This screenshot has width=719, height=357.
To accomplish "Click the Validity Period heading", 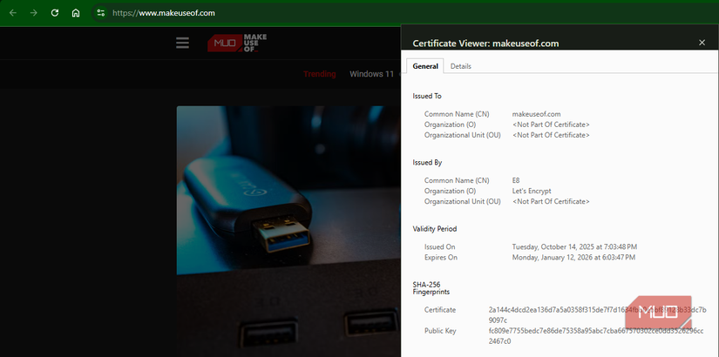I will click(x=435, y=229).
